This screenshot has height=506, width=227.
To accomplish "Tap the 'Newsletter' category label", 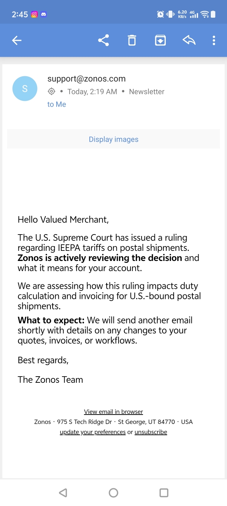I will [147, 92].
